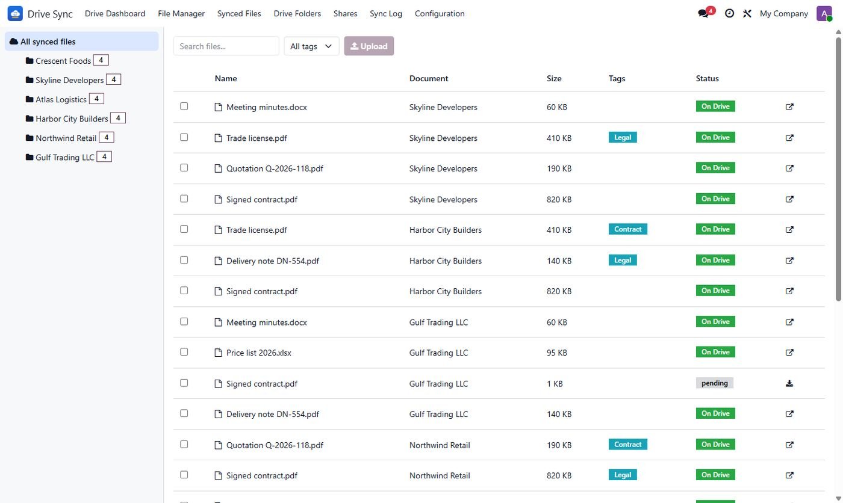Select checkbox for Harbor City Trade license.pdf
Screen dimensions: 843x503
coord(184,229)
